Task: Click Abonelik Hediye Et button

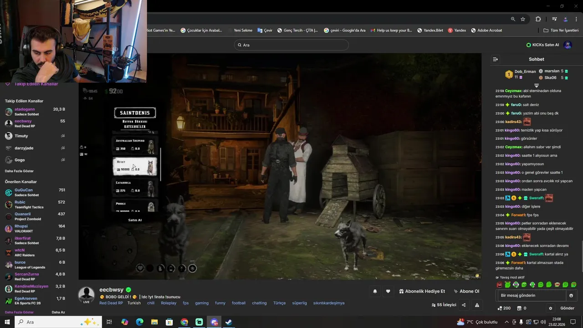Action: click(x=422, y=292)
